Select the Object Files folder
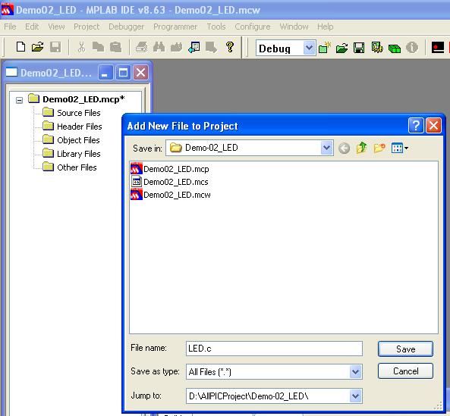Screen dimensions: 450x416 pyautogui.click(x=71, y=140)
